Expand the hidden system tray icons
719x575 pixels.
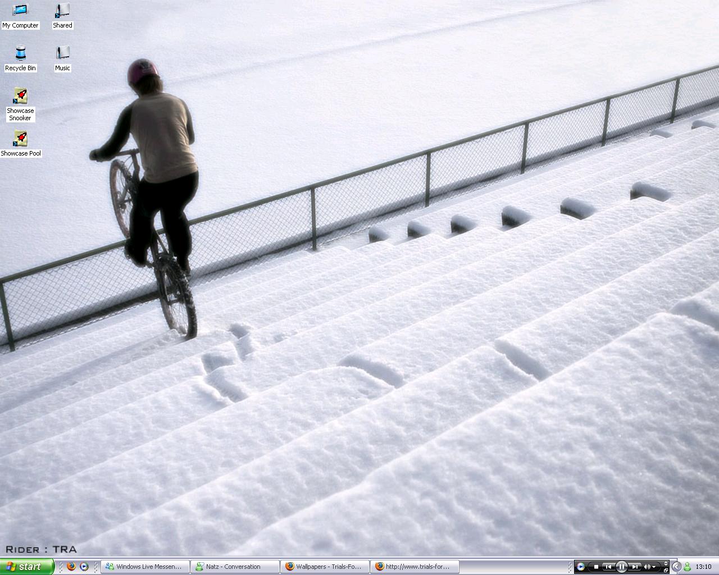coord(677,567)
